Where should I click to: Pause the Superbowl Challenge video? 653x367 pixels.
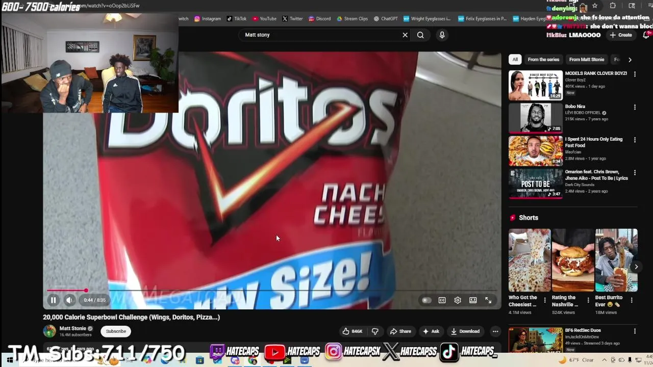point(53,300)
